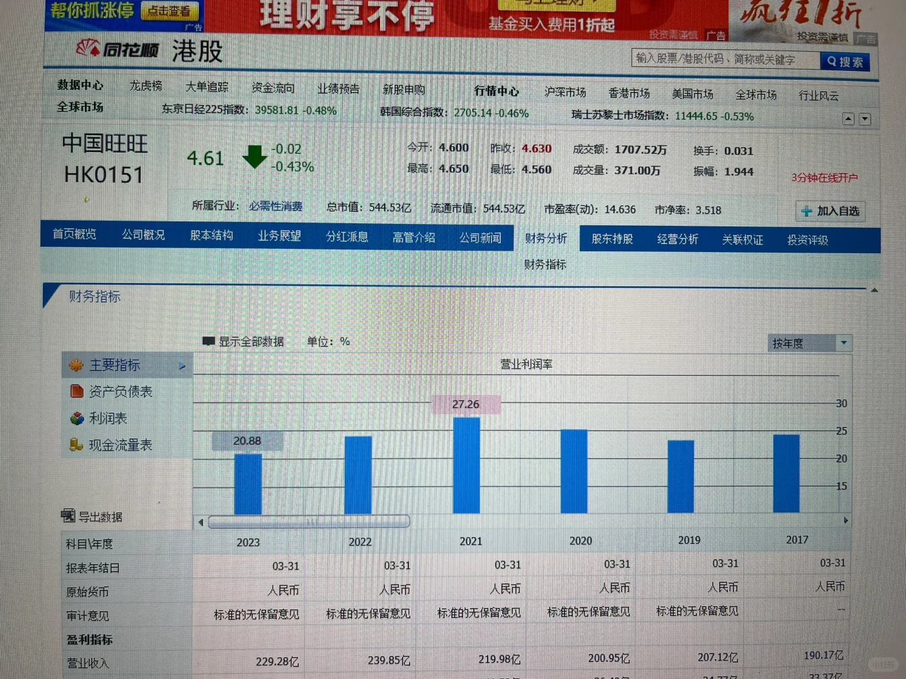Open the 股本结构 tab
This screenshot has width=906, height=679.
click(x=211, y=235)
